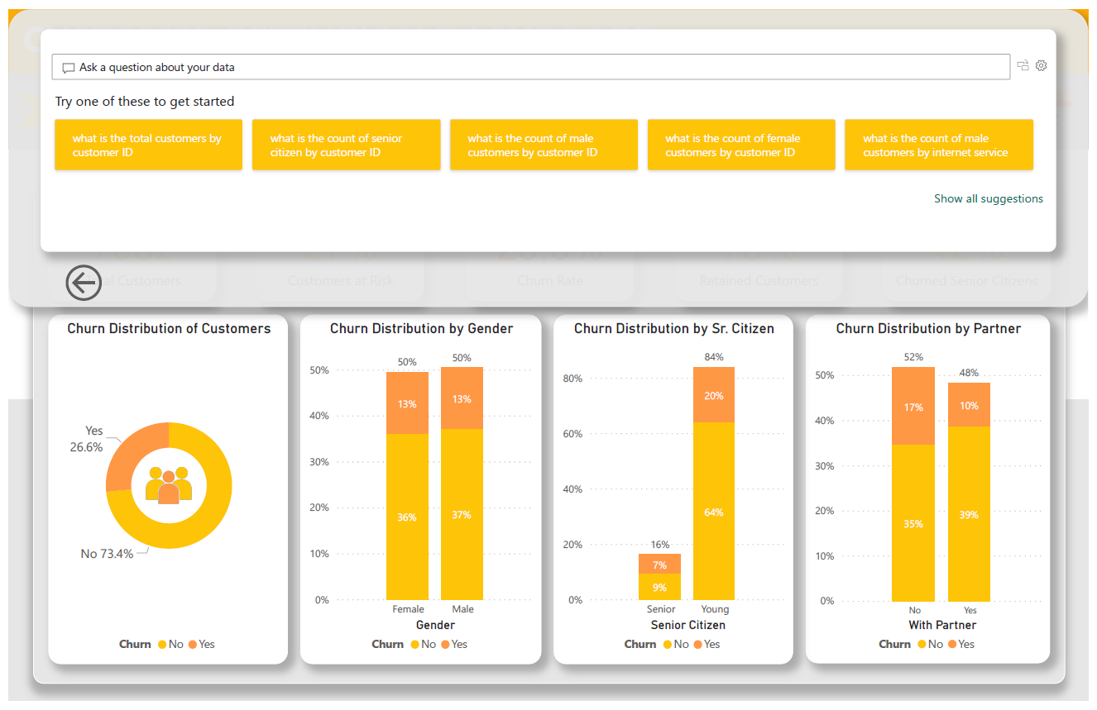The width and height of the screenshot is (1097, 710).
Task: Click Female bar's 13% orange segment
Action: (x=407, y=403)
